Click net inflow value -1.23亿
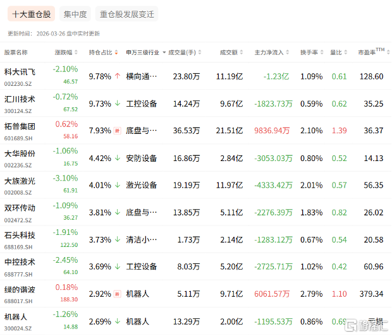Image resolution: width=392 pixels, height=336 pixels. pyautogui.click(x=276, y=76)
